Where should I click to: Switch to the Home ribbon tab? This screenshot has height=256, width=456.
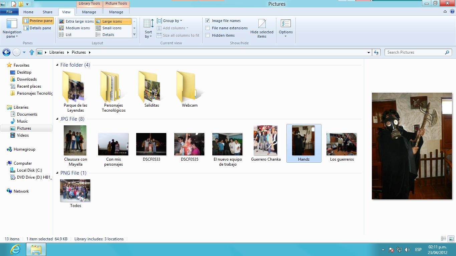tap(28, 12)
